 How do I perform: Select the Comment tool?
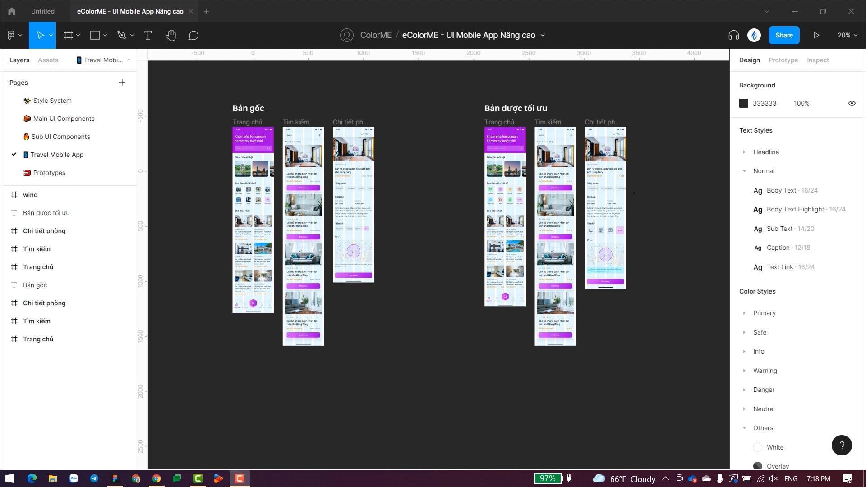point(193,35)
